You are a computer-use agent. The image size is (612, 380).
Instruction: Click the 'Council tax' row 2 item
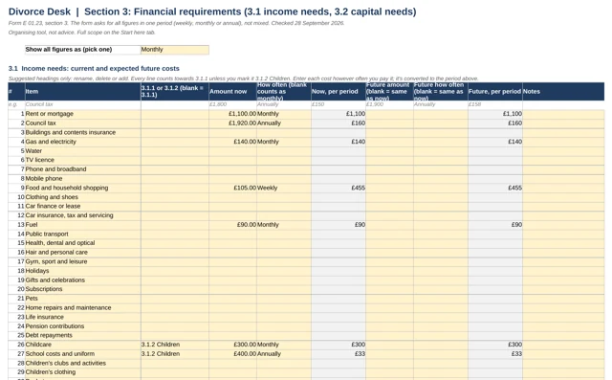pyautogui.click(x=83, y=123)
